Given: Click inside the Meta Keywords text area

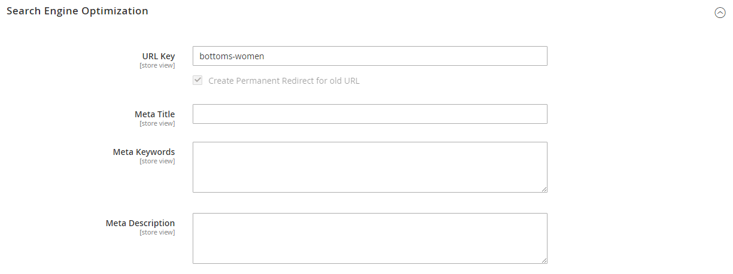Looking at the screenshot, I should (370, 167).
